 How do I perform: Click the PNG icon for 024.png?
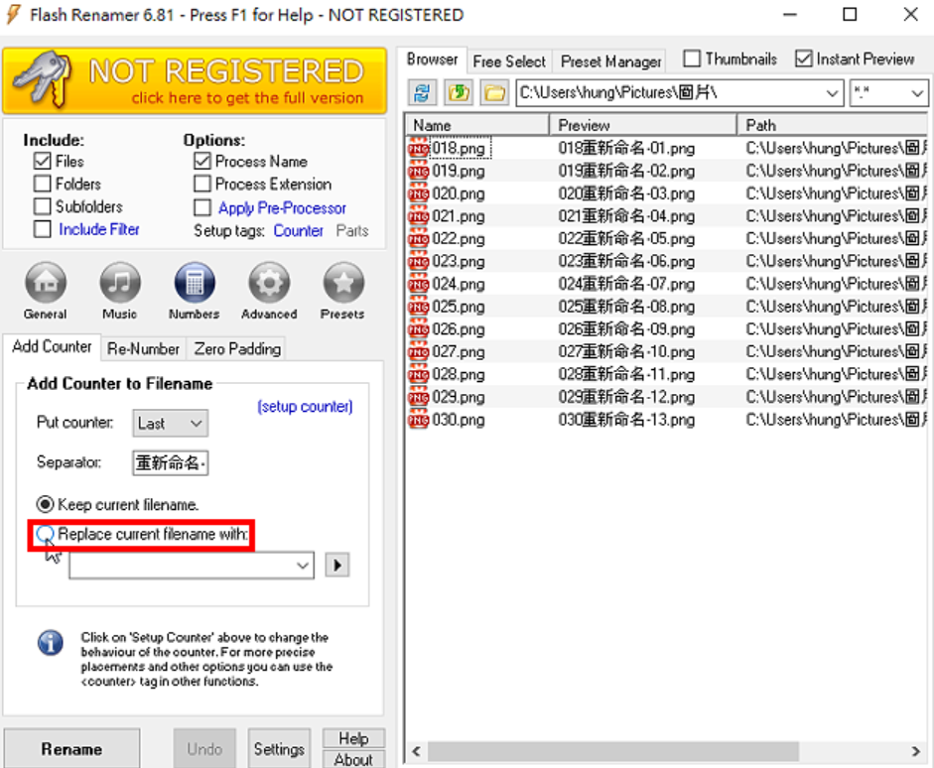click(418, 284)
